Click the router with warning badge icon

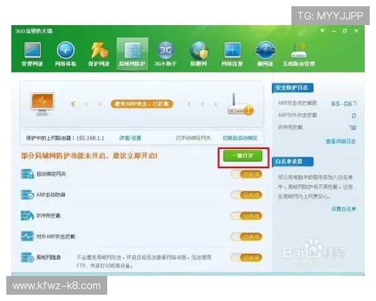pyautogui.click(x=240, y=105)
